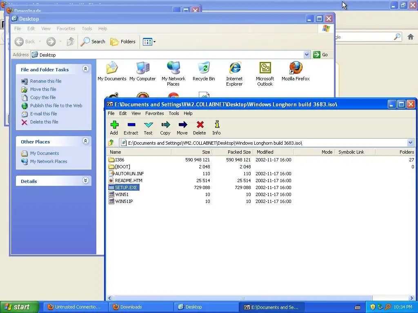Click the Move toolbar icon in 7-Zip
Viewport: 418px width, 313px height.
tap(182, 128)
